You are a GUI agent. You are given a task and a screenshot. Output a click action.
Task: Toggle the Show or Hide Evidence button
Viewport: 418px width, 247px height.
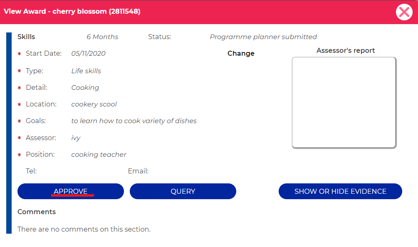(x=340, y=191)
